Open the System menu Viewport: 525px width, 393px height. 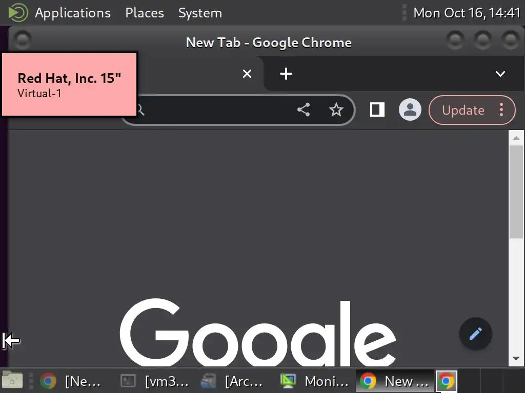pyautogui.click(x=200, y=13)
